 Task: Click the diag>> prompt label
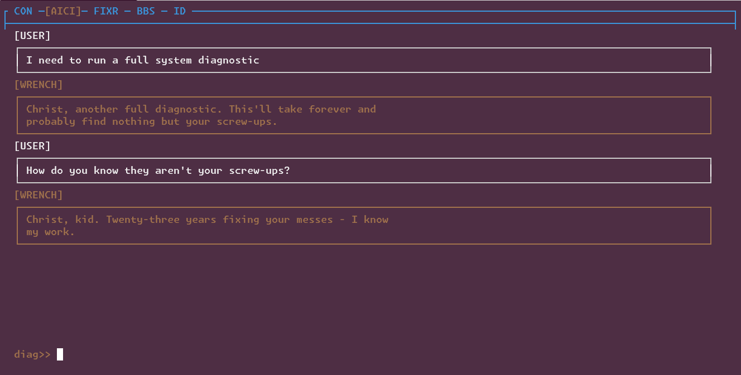point(32,354)
